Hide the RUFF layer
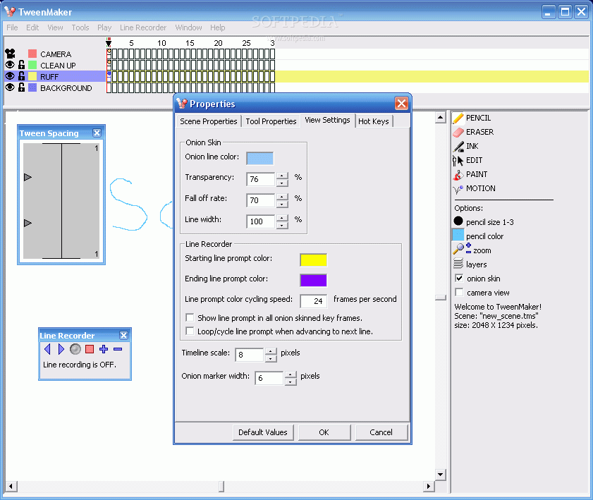593x500 pixels. [x=10, y=76]
